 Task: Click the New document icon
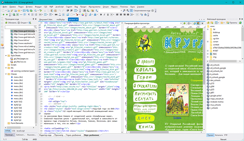3,11
